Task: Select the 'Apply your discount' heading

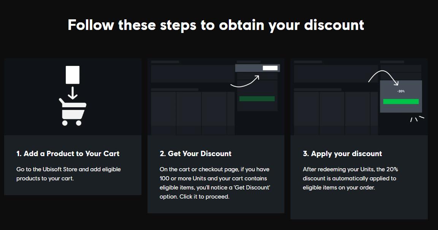Action: pyautogui.click(x=342, y=154)
